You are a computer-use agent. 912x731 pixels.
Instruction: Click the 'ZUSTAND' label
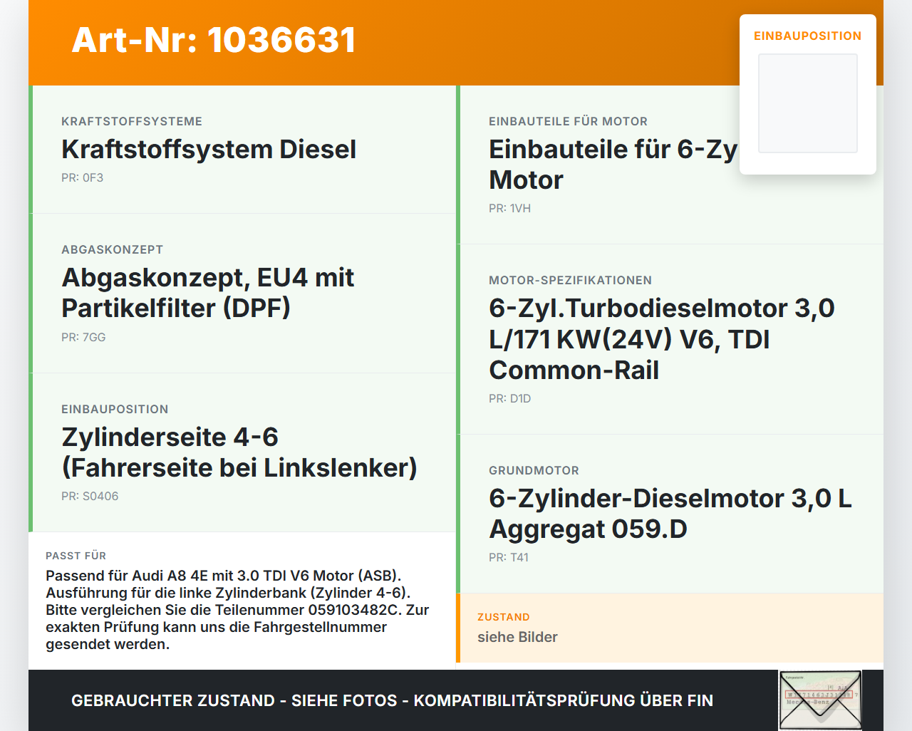coord(504,618)
